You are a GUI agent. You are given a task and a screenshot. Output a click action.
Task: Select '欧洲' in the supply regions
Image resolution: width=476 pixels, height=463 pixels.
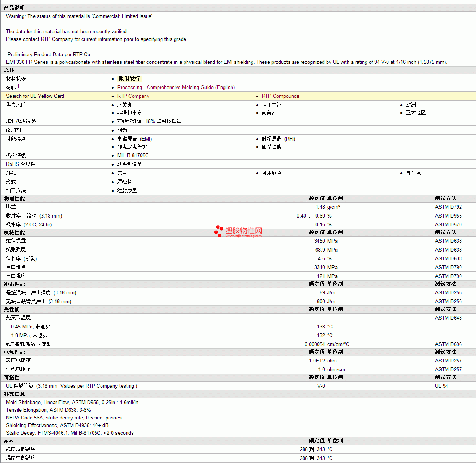pyautogui.click(x=411, y=105)
